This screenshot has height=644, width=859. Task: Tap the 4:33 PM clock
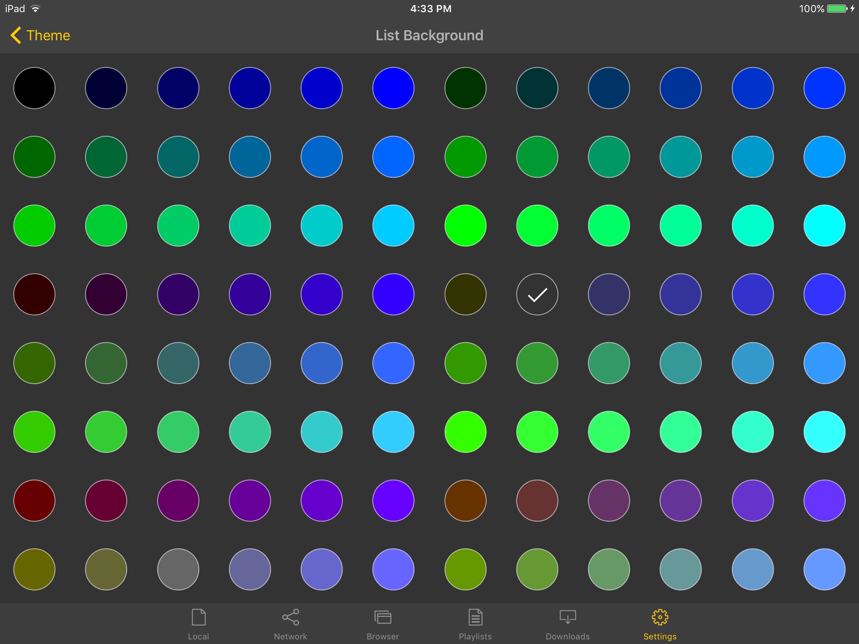pyautogui.click(x=431, y=9)
